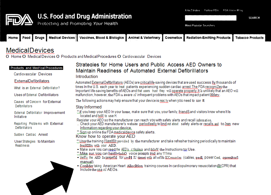Image resolution: width=271 pixels, height=195 pixels.
Task: Open the FDA Voice Blog link
Action: 233,10
